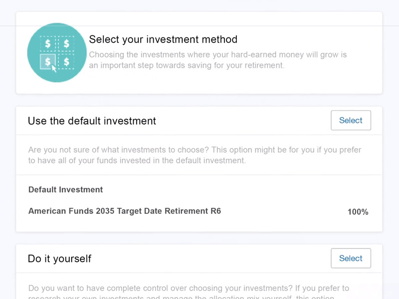The width and height of the screenshot is (399, 299).
Task: Click the 'Choosing the investments' description text
Action: [x=218, y=60]
